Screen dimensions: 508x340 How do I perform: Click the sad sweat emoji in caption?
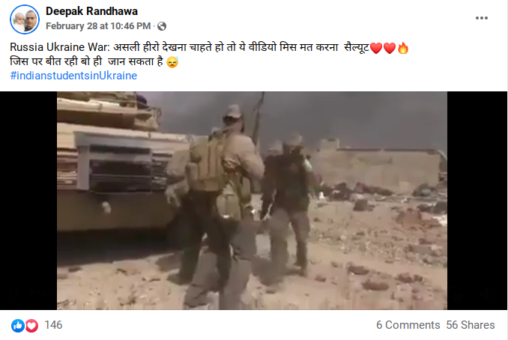(172, 62)
